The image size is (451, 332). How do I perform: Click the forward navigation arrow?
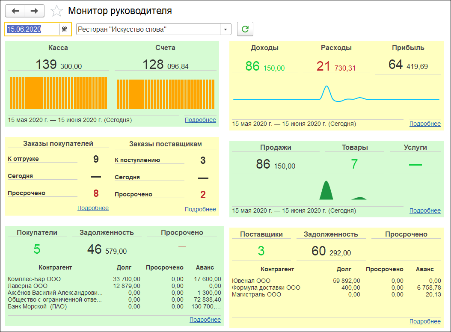35,11
